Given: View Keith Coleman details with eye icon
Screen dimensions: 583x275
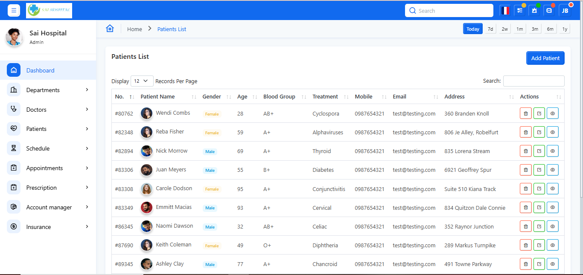Looking at the screenshot, I should [x=552, y=245].
